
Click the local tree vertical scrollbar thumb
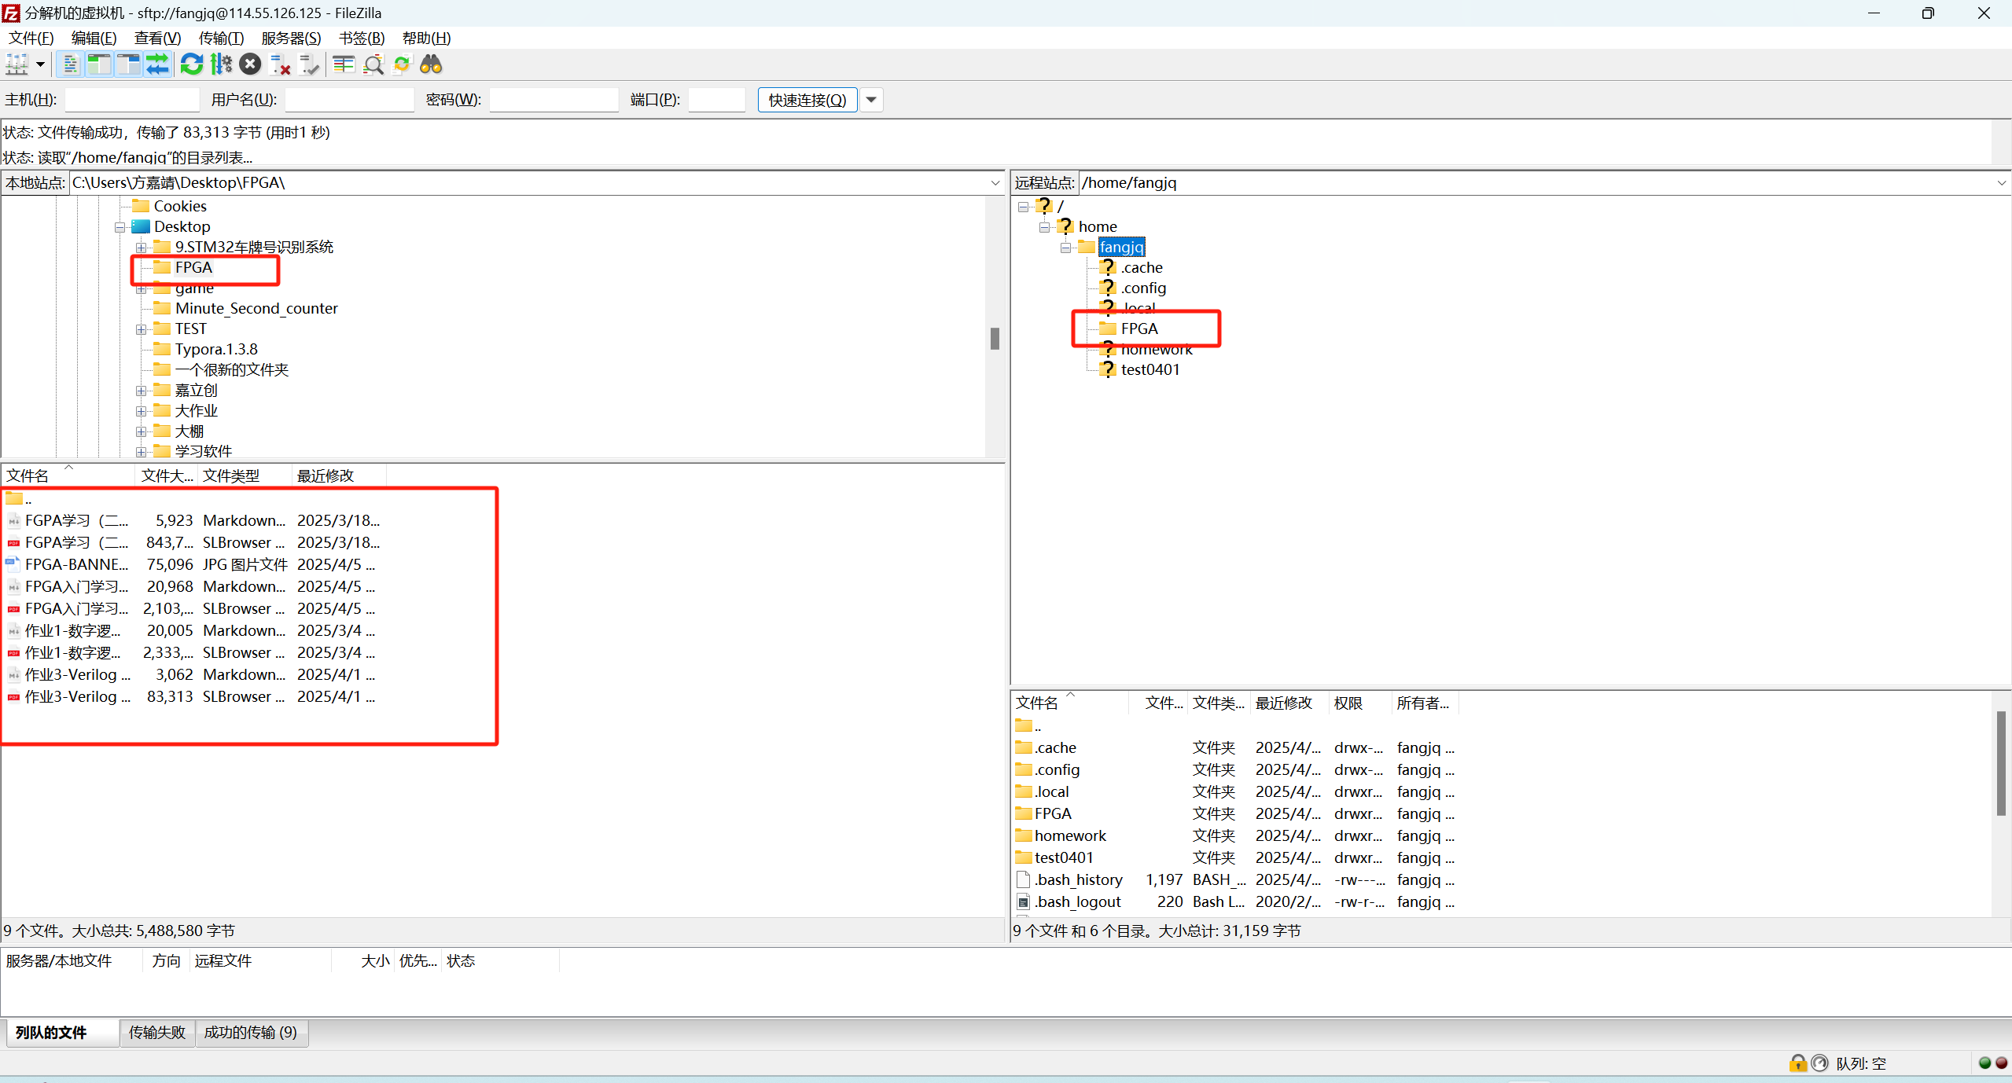coord(995,339)
